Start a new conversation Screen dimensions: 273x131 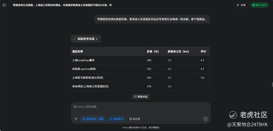coord(141,97)
